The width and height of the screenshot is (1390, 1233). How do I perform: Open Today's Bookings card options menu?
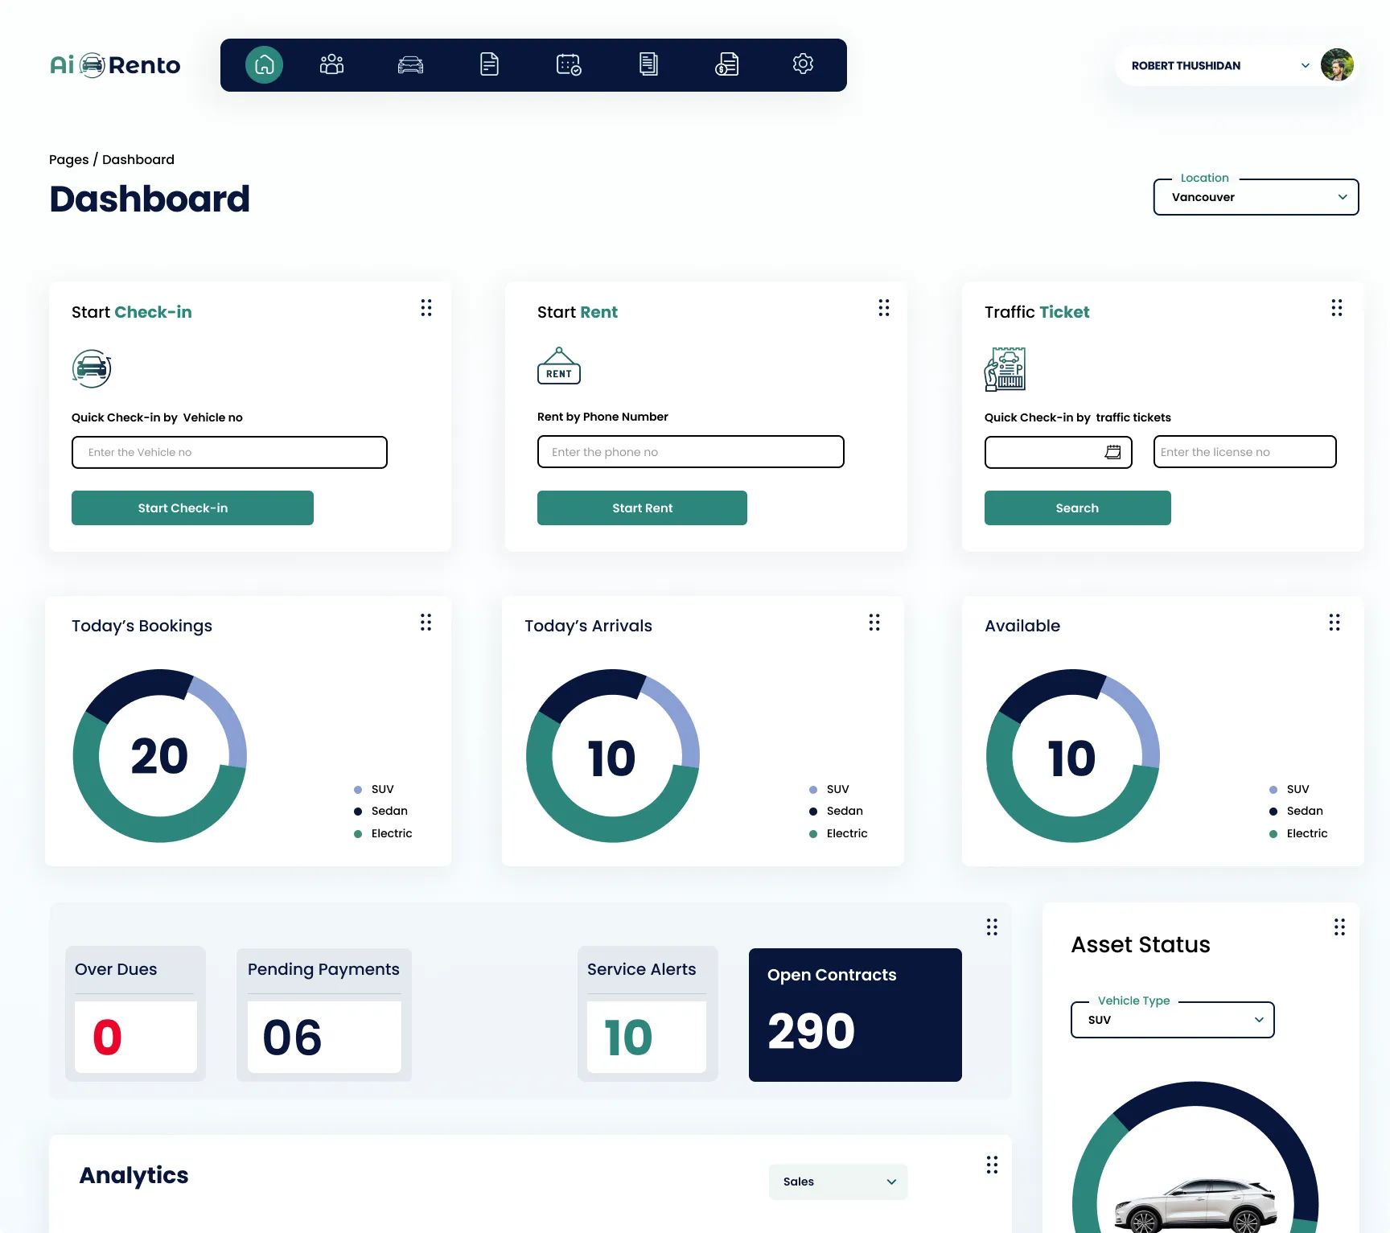coord(426,623)
